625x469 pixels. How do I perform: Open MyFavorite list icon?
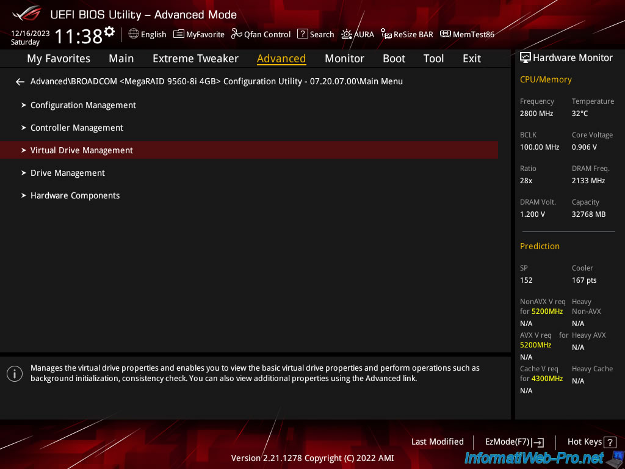pyautogui.click(x=179, y=34)
